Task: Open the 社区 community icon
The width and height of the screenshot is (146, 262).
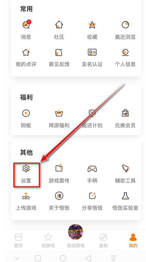Action: pyautogui.click(x=59, y=25)
